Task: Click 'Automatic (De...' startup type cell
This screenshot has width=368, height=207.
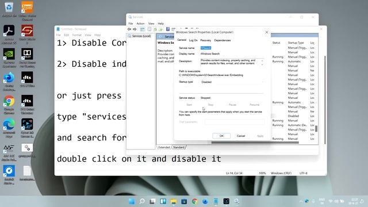Action: [297, 125]
